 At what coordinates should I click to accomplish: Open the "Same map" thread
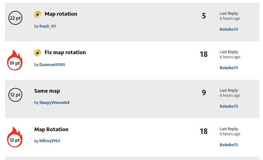(47, 91)
